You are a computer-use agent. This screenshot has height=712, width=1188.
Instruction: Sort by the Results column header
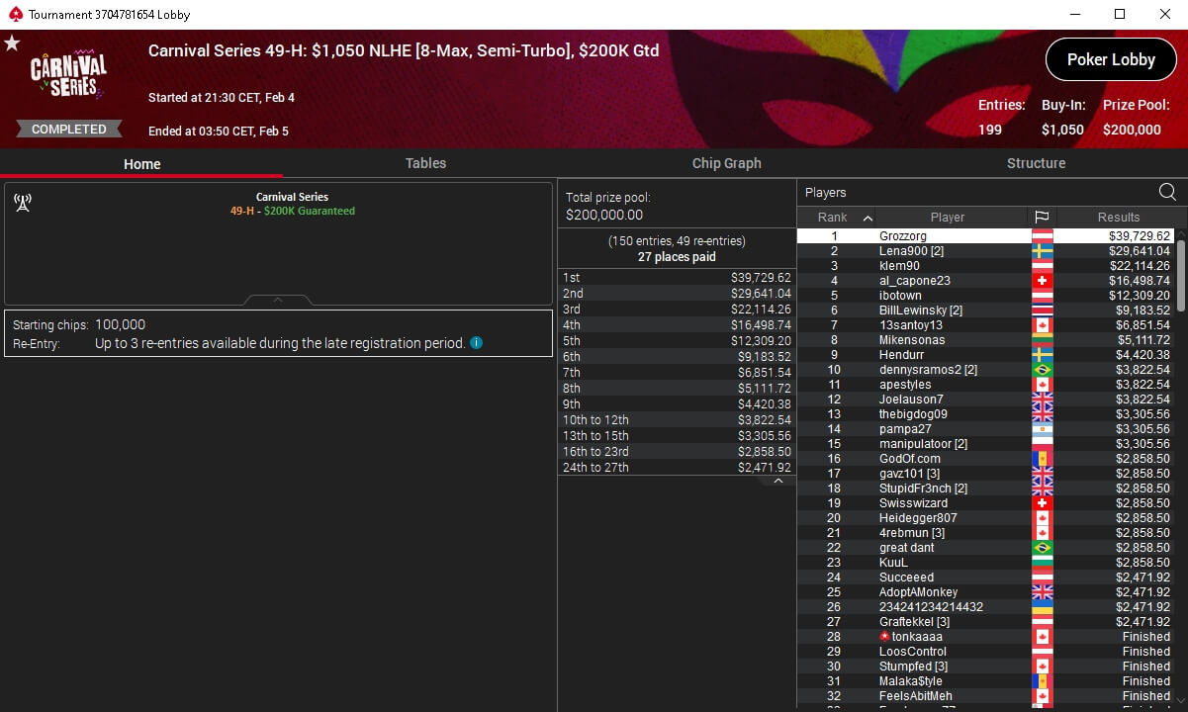tap(1119, 218)
